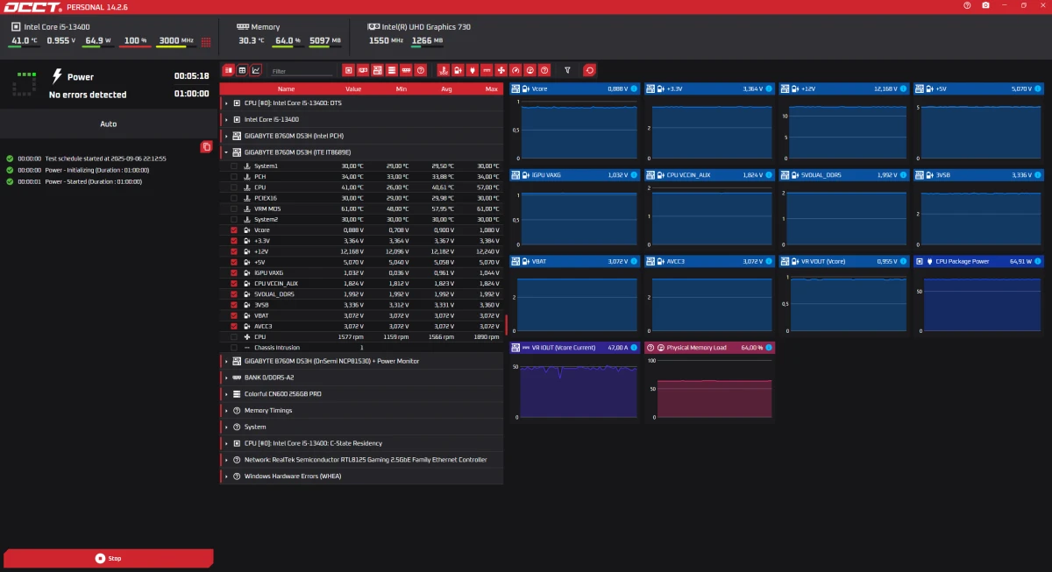1052x572 pixels.
Task: Open info for Physical Memory Load graph
Action: tap(768, 348)
